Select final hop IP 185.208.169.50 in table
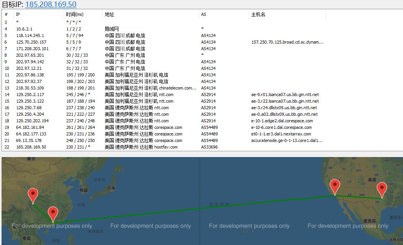The width and height of the screenshot is (403, 245). pos(31,147)
